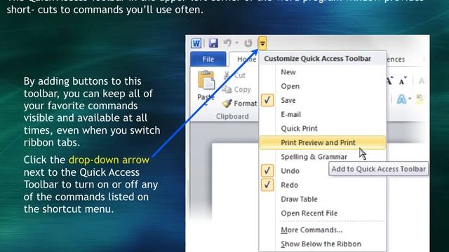Click the Paste clipboard icon
This screenshot has height=252, width=449.
[206, 80]
